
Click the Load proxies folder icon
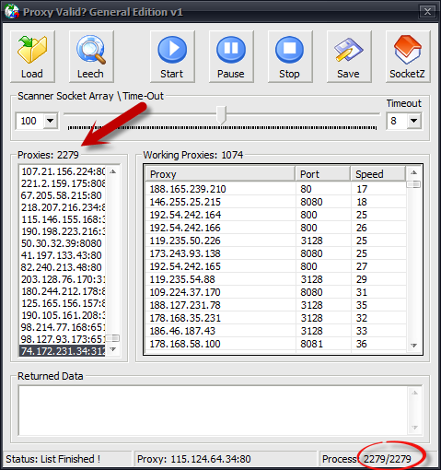[x=32, y=56]
